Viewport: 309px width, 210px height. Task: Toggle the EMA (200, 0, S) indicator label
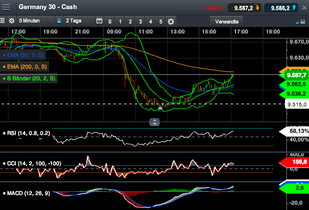[x=25, y=67]
